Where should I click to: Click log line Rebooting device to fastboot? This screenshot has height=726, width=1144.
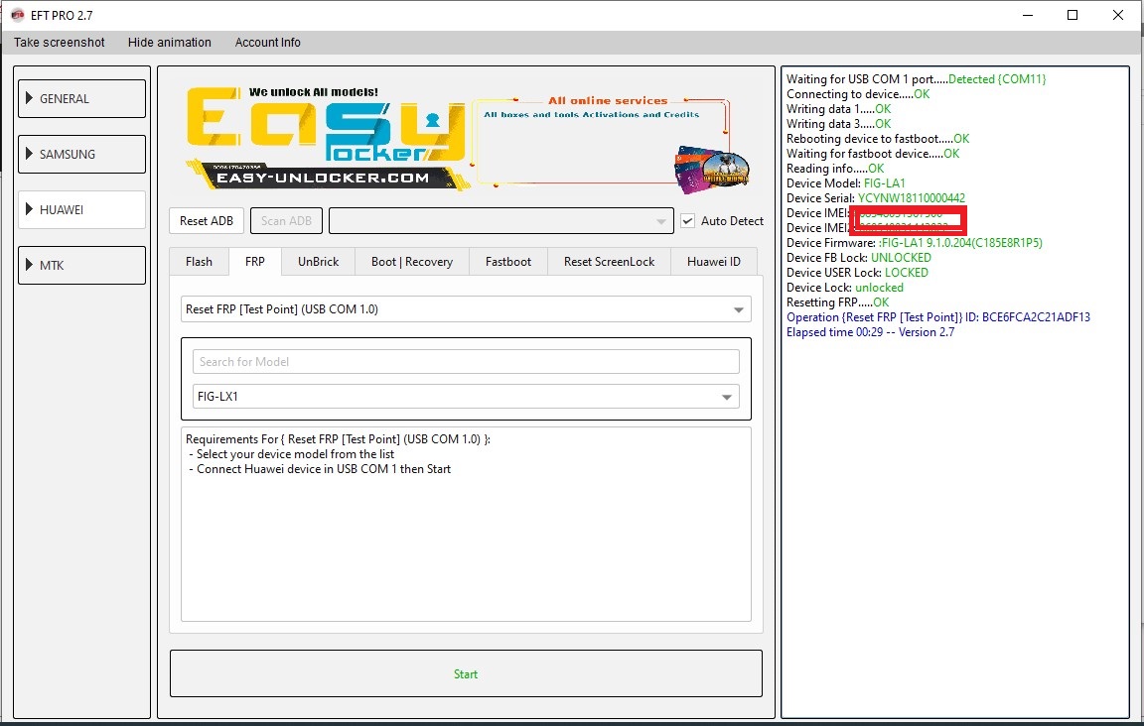[x=878, y=139]
